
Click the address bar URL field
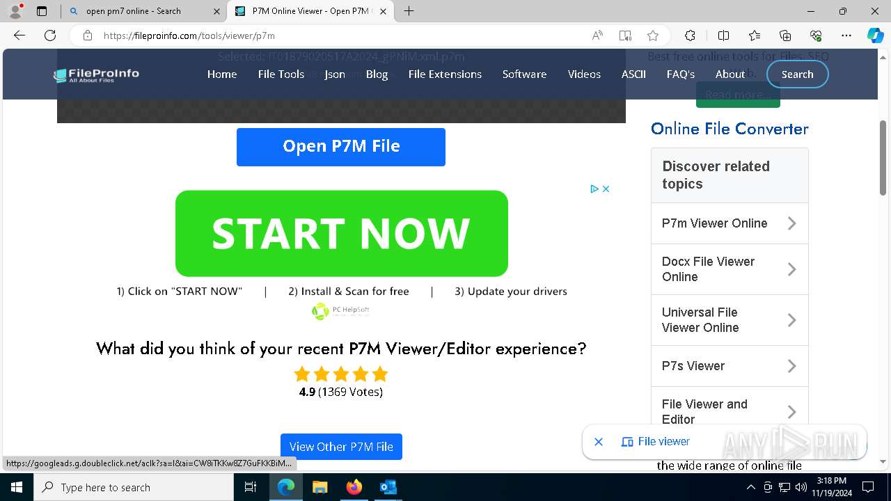coord(341,35)
